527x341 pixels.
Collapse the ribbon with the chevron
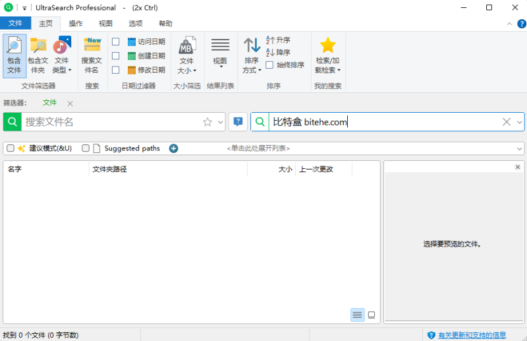click(x=509, y=24)
